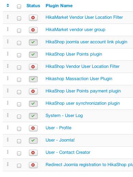Disable HikaShop joomla user account link plugin status

pos(33,42)
